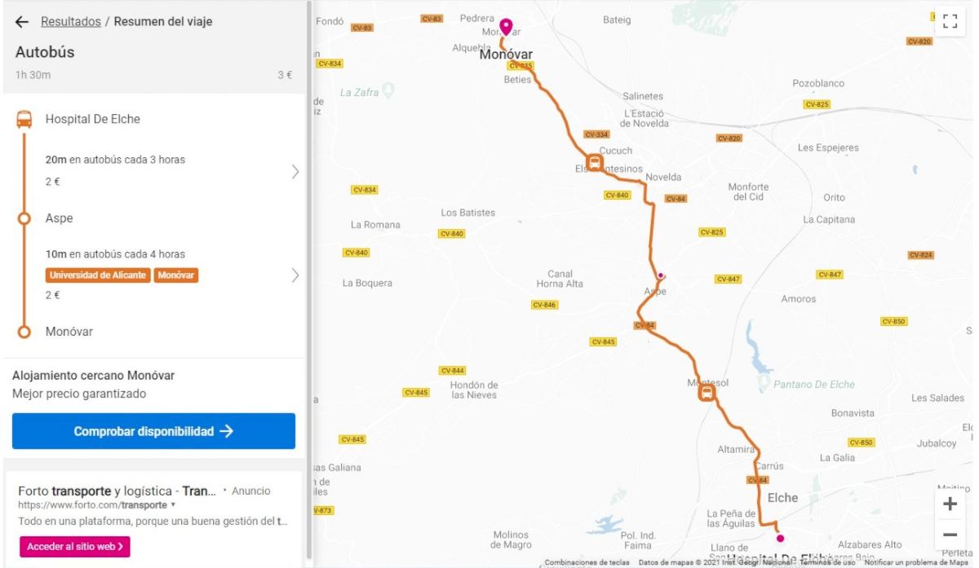
Task: Open Términos de uso link
Action: [x=827, y=562]
